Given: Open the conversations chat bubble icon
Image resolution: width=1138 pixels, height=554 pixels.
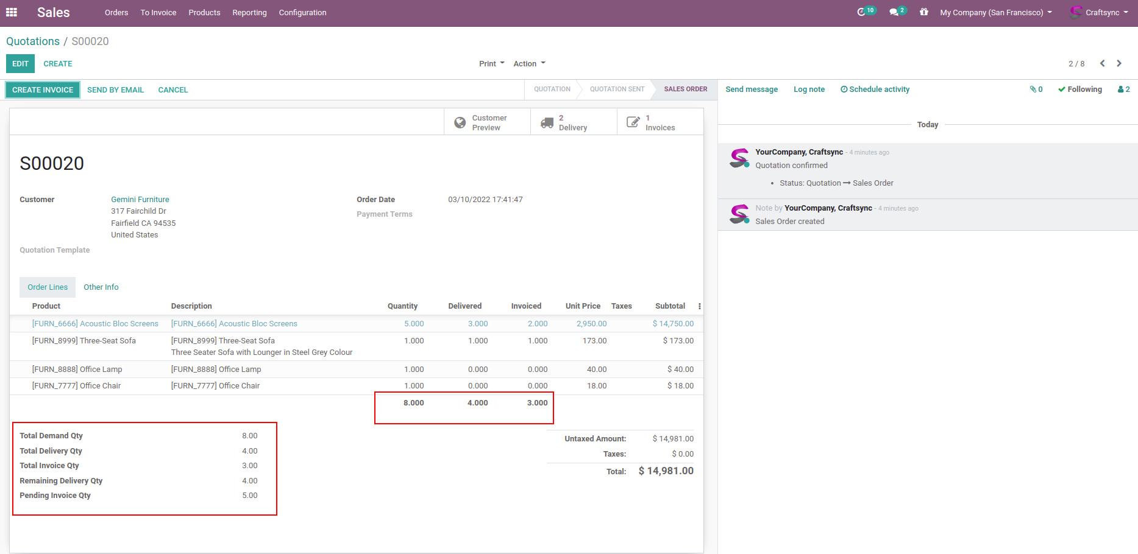Looking at the screenshot, I should tap(894, 12).
